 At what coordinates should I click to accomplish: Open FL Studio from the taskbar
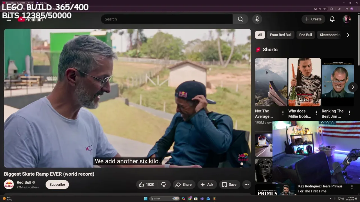(214, 199)
